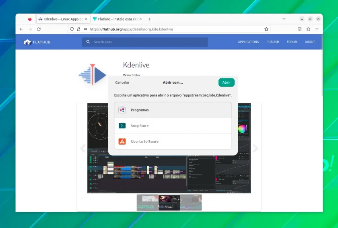
Task: Click the flathub.org URL address field
Action: coord(169,29)
